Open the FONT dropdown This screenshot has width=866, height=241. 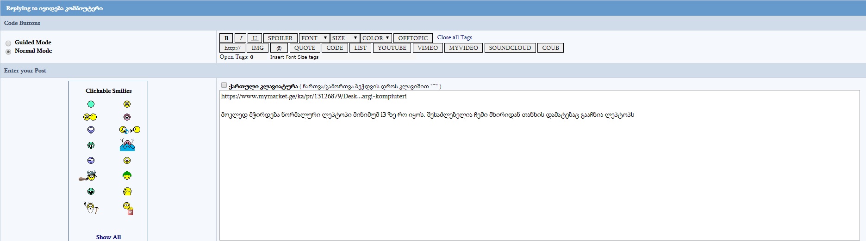point(314,38)
